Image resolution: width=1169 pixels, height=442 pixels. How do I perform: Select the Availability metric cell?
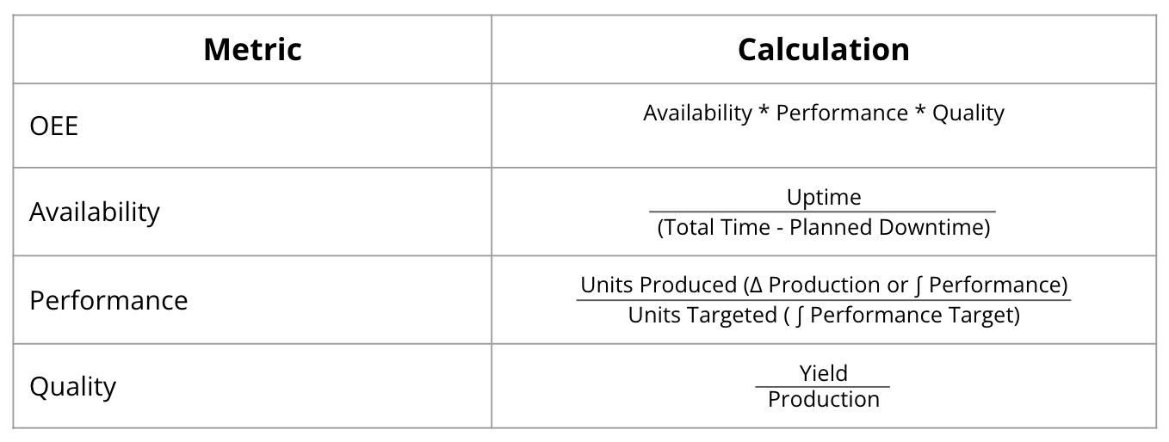(x=95, y=212)
